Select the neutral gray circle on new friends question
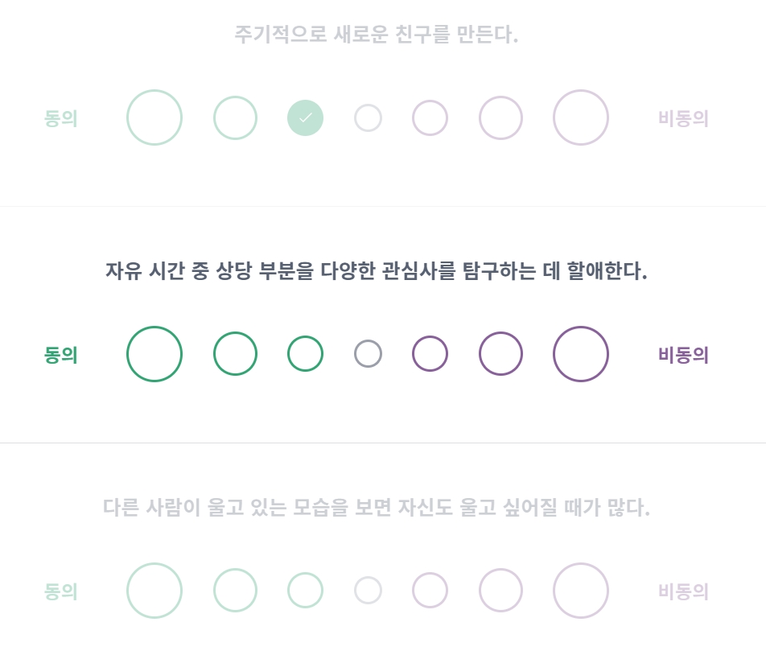The height and width of the screenshot is (655, 766). [368, 117]
